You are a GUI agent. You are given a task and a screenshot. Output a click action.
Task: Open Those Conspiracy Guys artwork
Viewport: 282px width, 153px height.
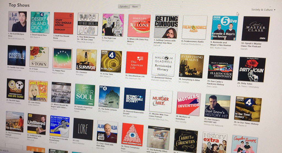pyautogui.click(x=132, y=135)
